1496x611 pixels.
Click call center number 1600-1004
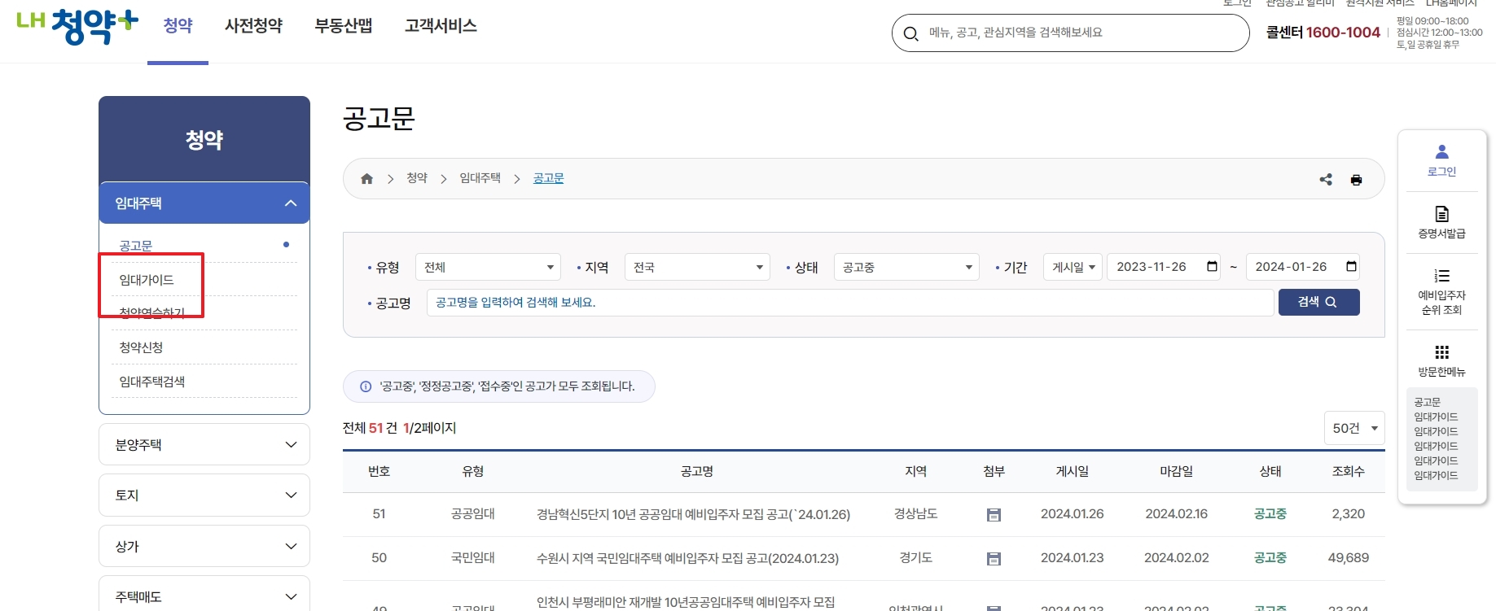pyautogui.click(x=1343, y=33)
